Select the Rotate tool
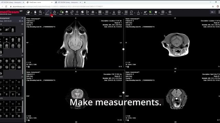Image resolution: width=220 pixels, height=123 pixels. tap(54, 12)
